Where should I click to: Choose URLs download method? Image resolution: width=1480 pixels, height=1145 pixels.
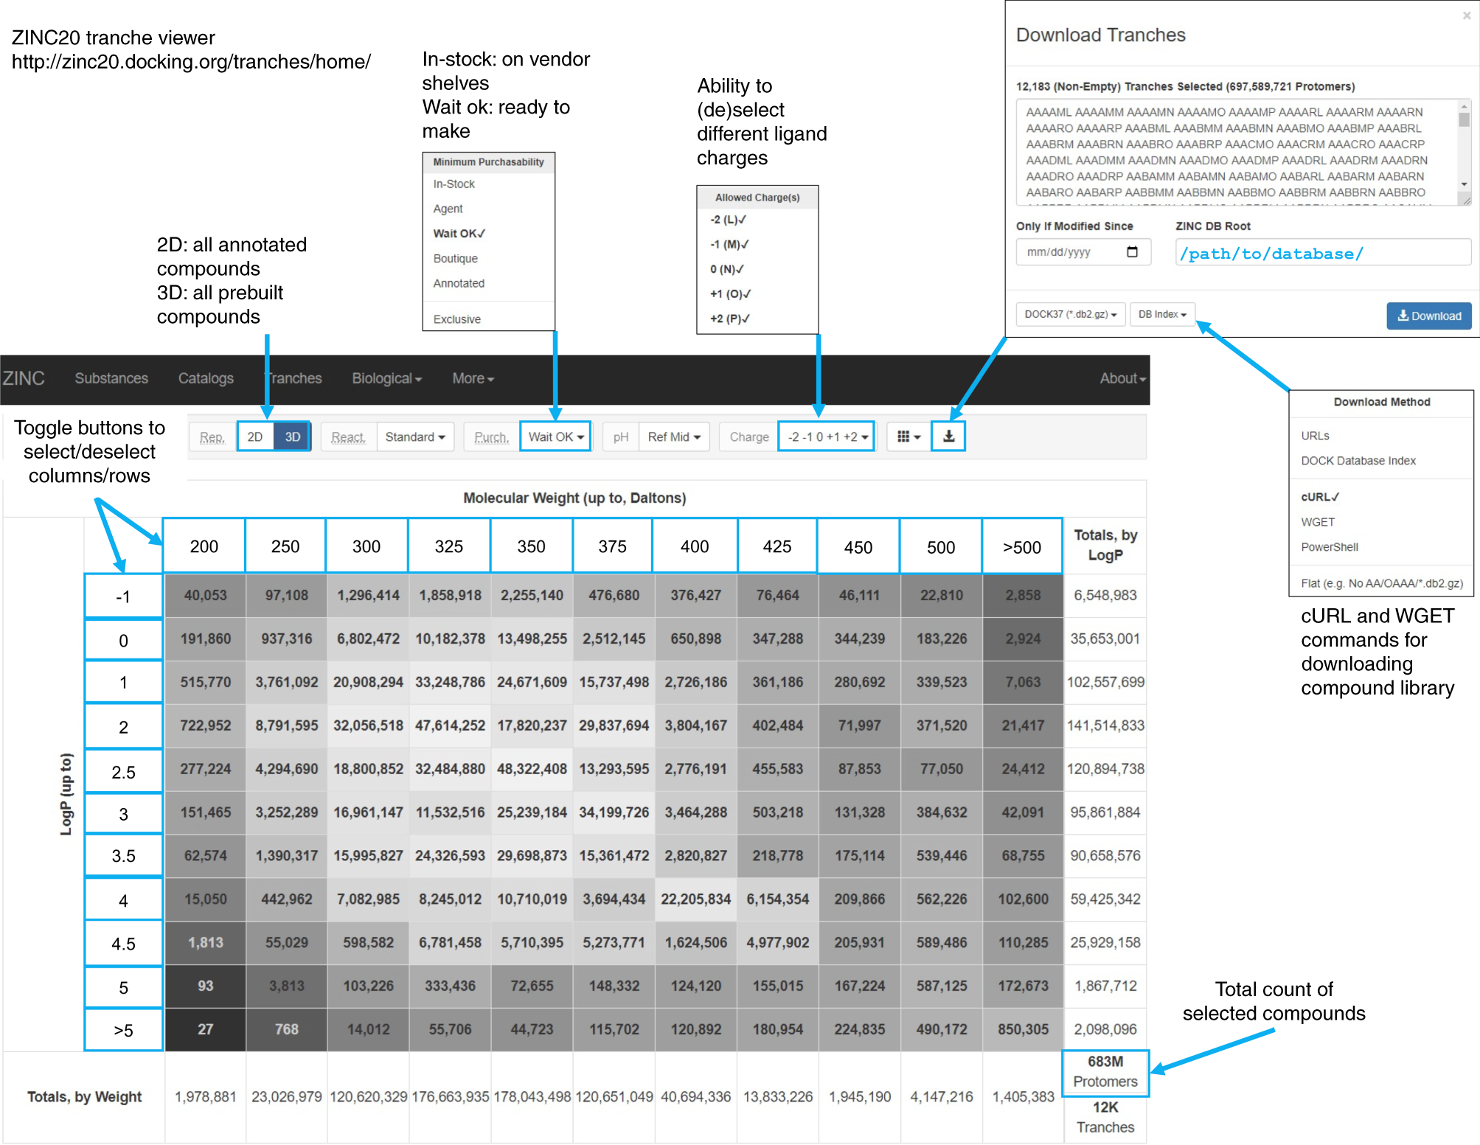(1315, 436)
